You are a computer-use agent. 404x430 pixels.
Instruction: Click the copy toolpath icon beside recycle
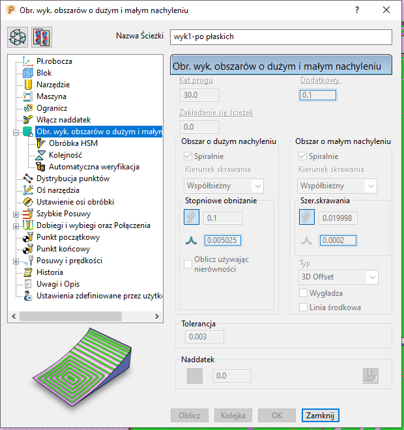[42, 37]
